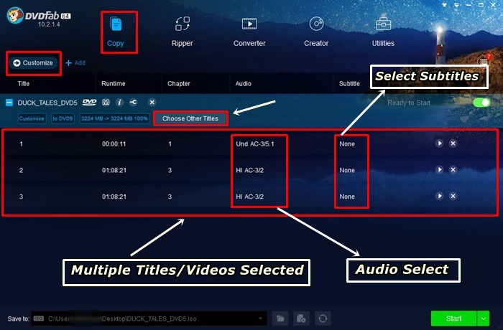
Task: Click the share icon for DUCK_TALES_DVD5
Action: pyautogui.click(x=133, y=102)
